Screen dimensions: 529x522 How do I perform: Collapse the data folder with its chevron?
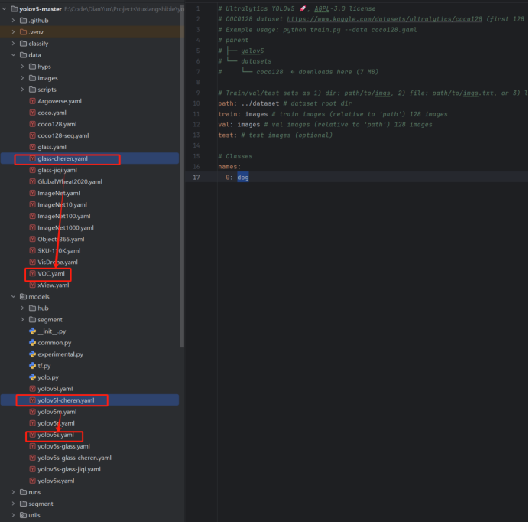tap(13, 55)
